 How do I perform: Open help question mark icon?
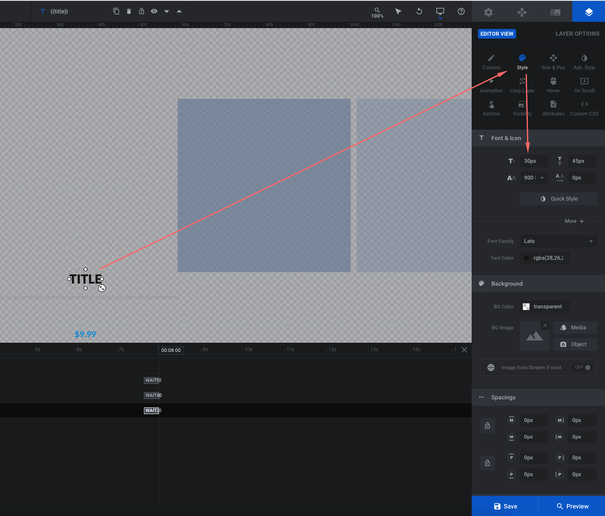tap(461, 11)
